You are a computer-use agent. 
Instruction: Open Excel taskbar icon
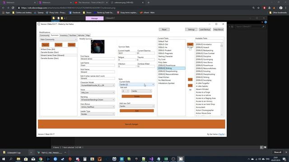166,159
